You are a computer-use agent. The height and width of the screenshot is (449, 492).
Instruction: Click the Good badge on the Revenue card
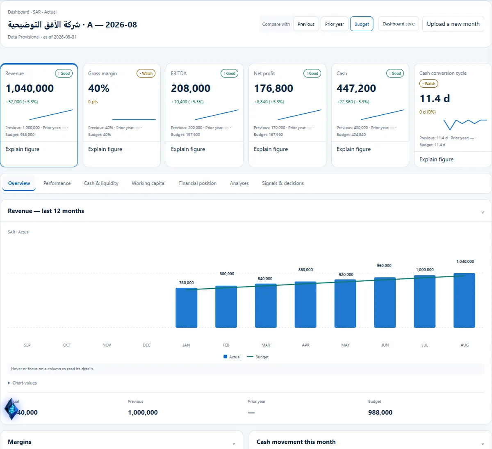64,73
